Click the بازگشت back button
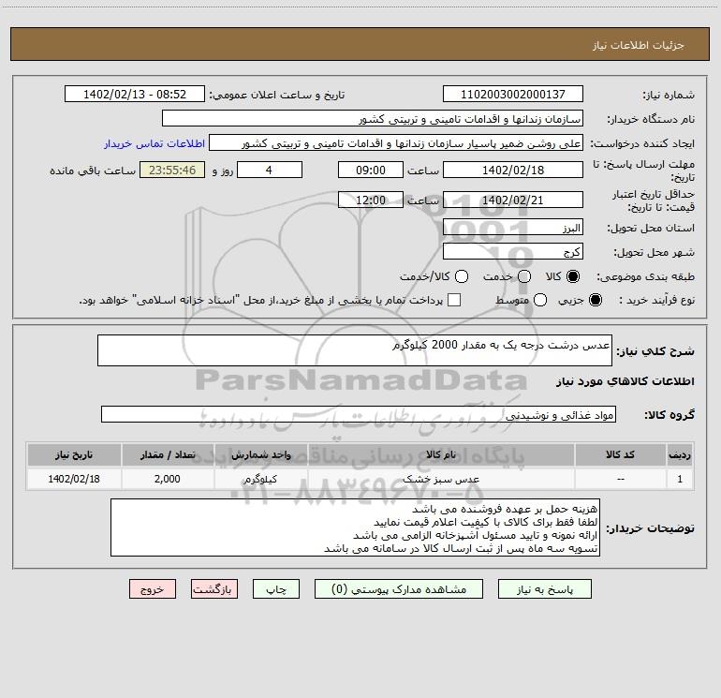Image resolution: width=721 pixels, height=698 pixels. (x=214, y=589)
